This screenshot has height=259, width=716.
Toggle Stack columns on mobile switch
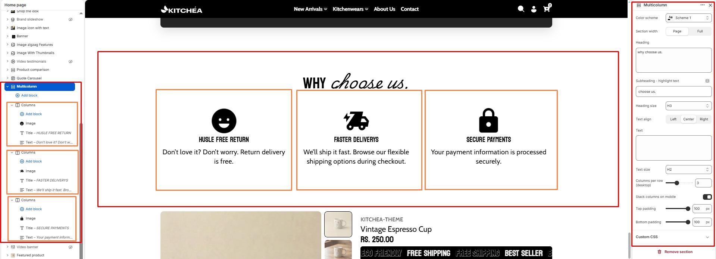click(x=707, y=197)
